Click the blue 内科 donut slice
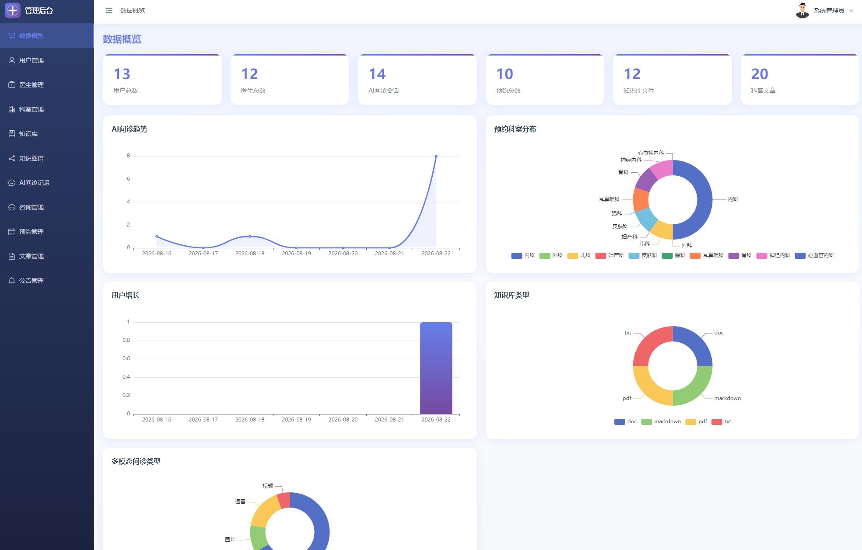Image resolution: width=862 pixels, height=550 pixels. point(704,200)
